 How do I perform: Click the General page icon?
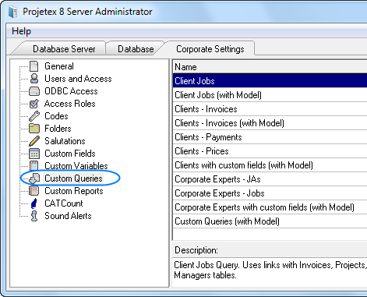[34, 66]
